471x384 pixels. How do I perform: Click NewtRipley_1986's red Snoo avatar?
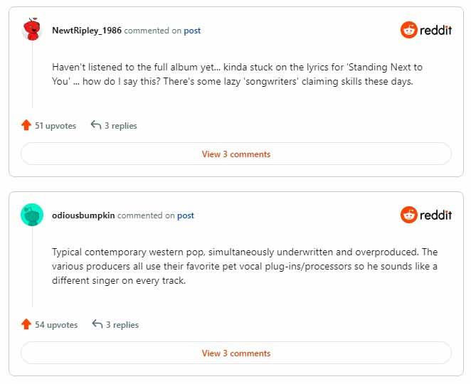pos(32,29)
